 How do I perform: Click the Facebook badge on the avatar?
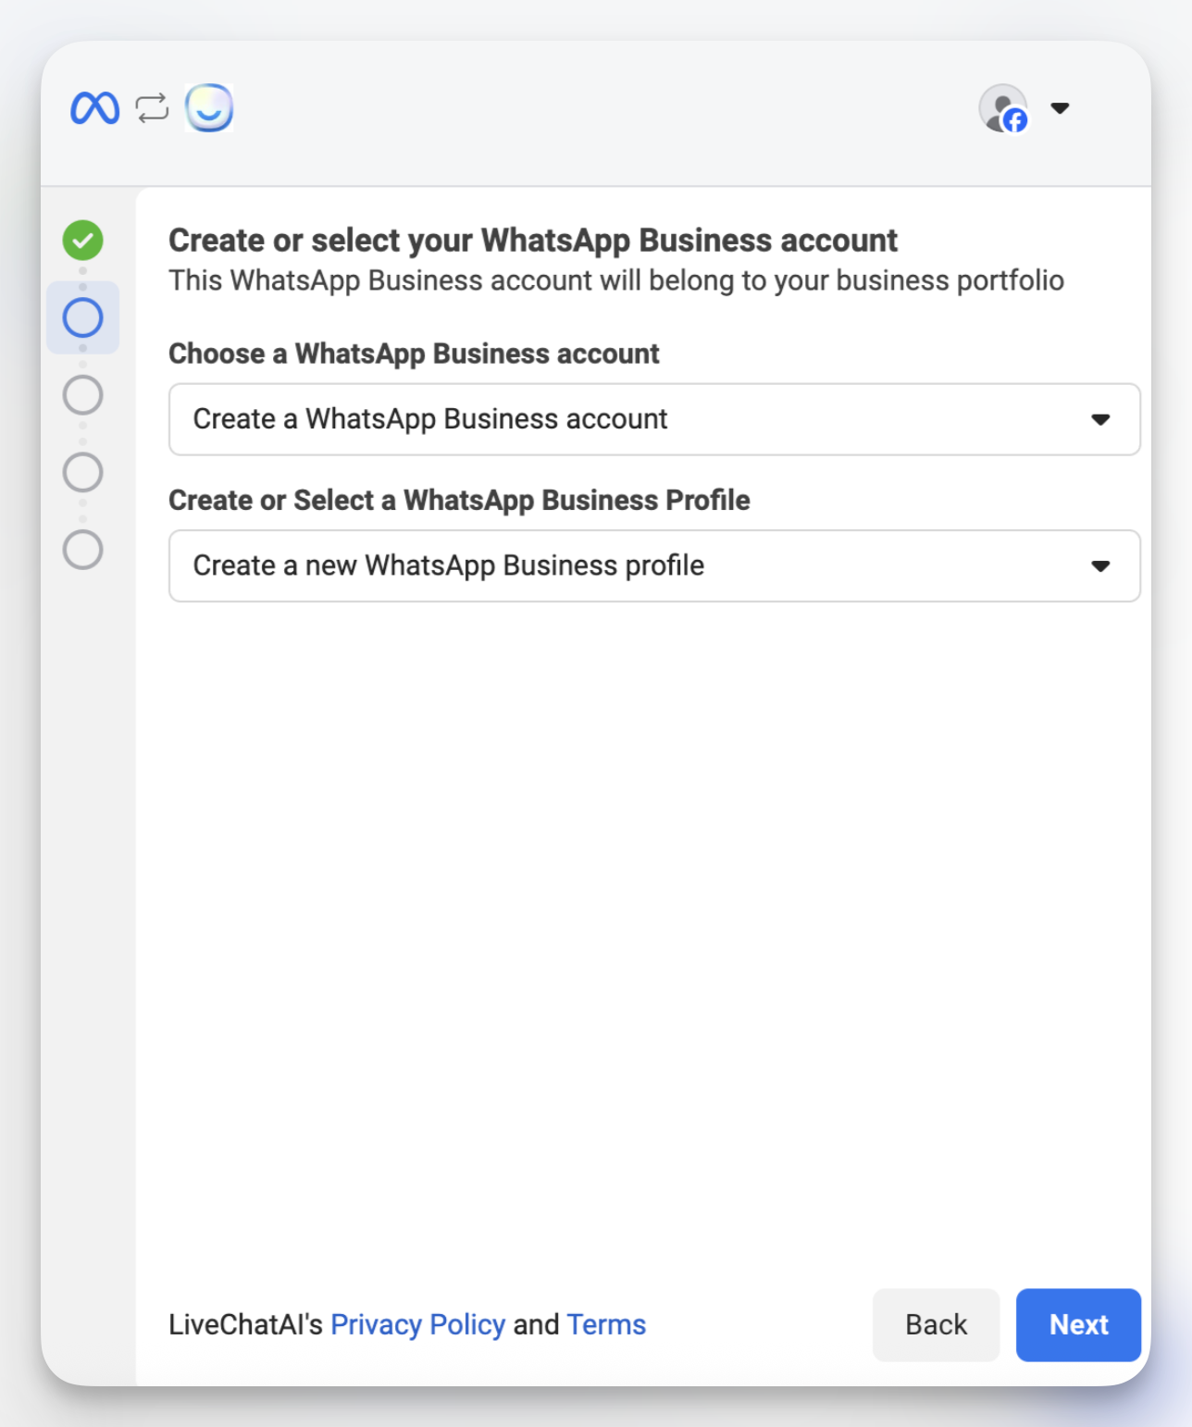1016,121
